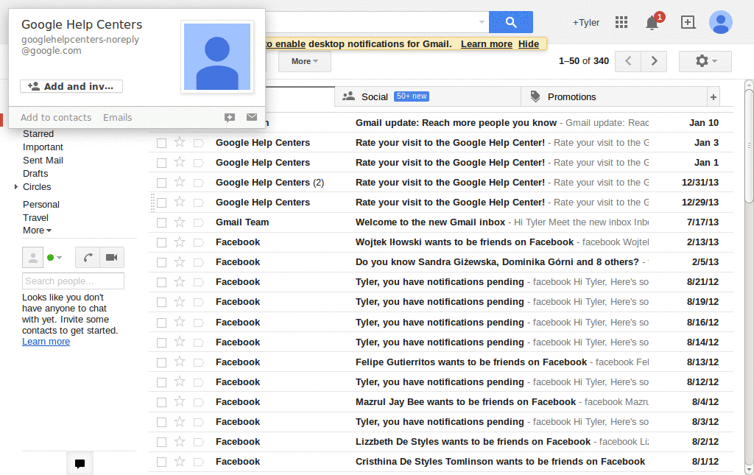Screen dimensions: 754x475
Task: Expand More labels in sidebar
Action: [37, 231]
